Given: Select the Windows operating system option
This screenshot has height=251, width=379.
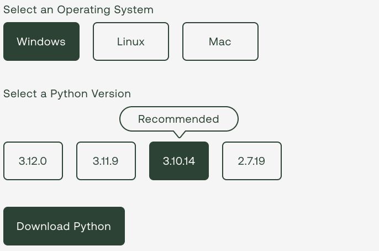Looking at the screenshot, I should click(41, 41).
